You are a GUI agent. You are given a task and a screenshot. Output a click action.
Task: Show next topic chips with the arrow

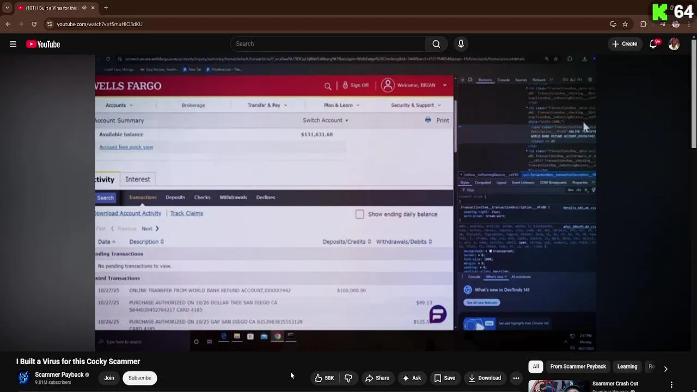point(665,369)
